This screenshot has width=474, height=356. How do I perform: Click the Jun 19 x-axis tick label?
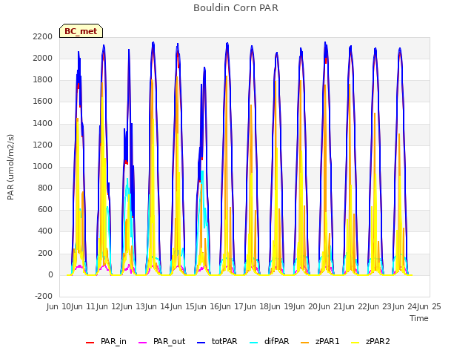click(281, 306)
